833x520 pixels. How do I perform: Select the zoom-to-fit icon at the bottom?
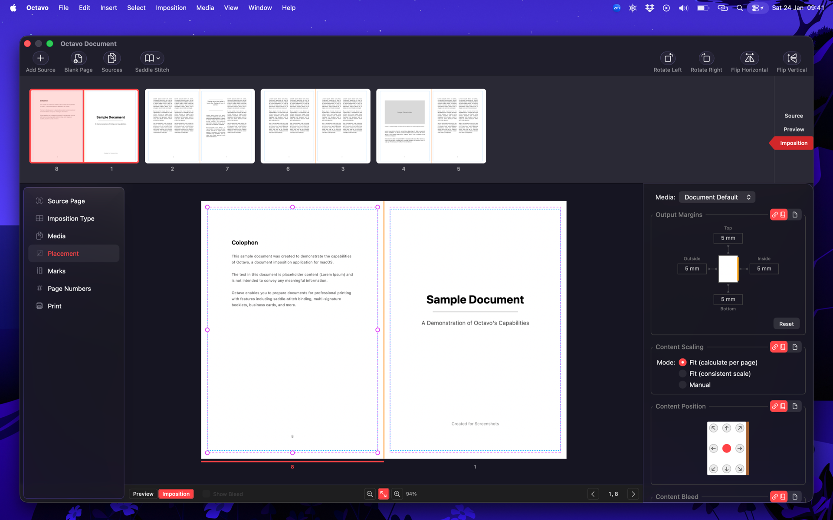tap(384, 494)
